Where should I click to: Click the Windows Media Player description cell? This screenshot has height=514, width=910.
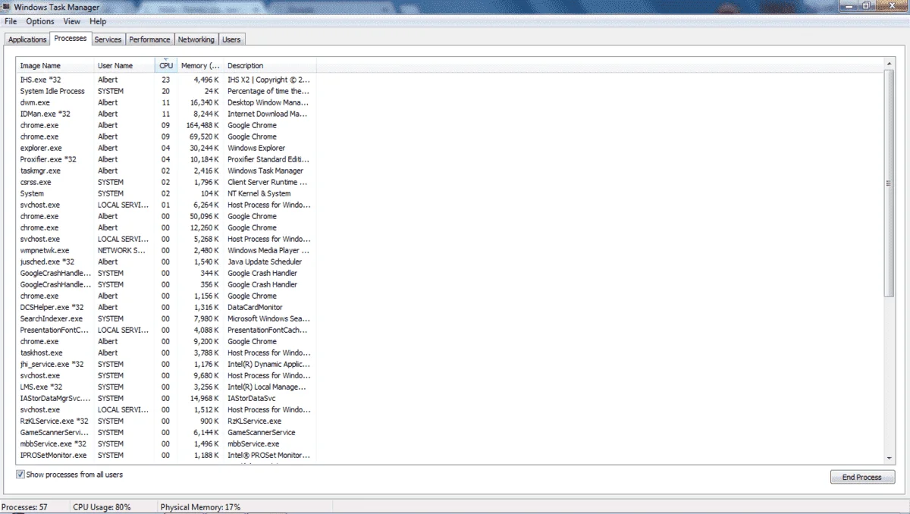point(268,249)
